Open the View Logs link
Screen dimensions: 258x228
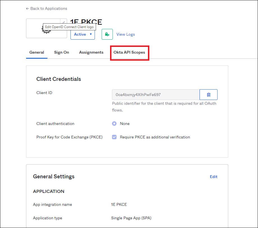pyautogui.click(x=125, y=34)
